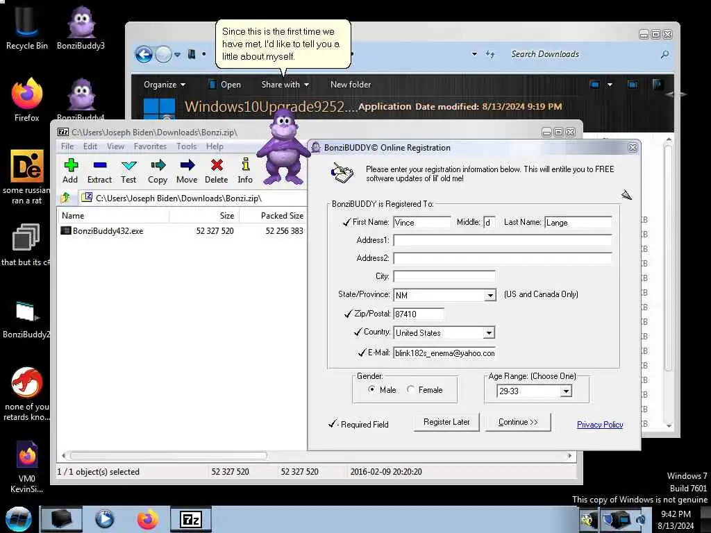Select the red dragon desktop icon
The image size is (711, 533).
tap(27, 394)
